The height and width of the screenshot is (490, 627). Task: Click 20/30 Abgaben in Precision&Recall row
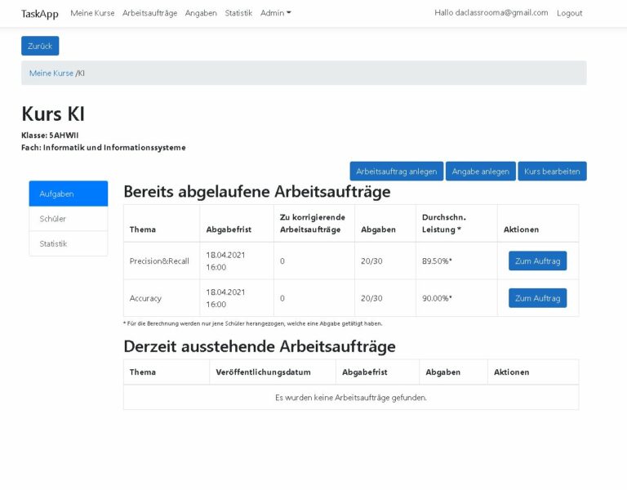371,261
